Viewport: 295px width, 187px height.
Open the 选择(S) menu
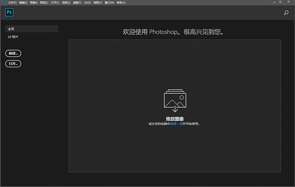pyautogui.click(x=66, y=2)
